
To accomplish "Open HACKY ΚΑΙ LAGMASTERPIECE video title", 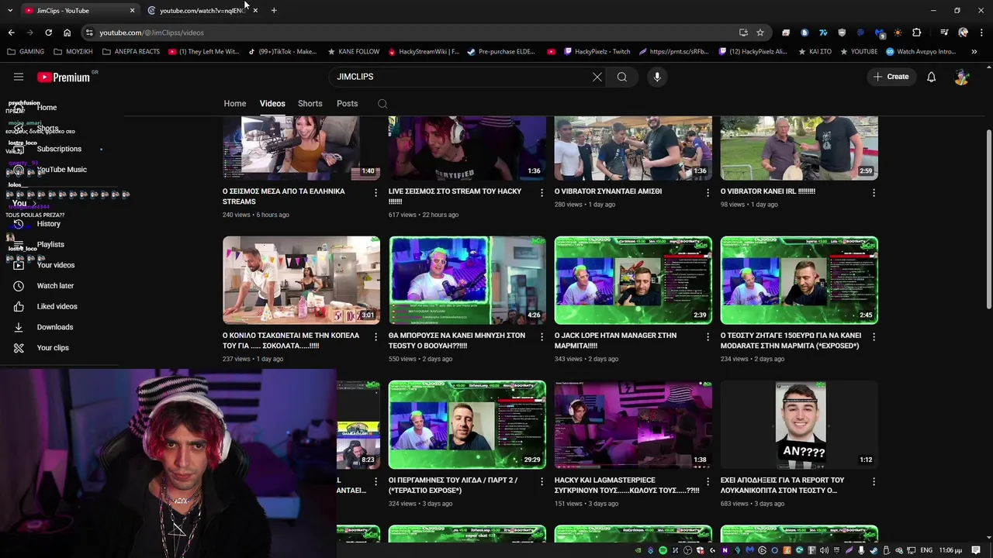I will tap(627, 485).
